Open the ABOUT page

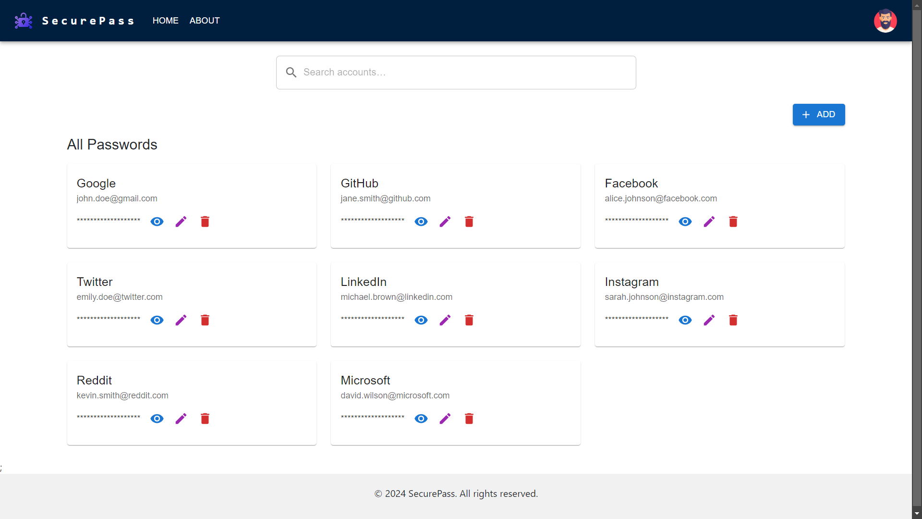click(x=205, y=21)
